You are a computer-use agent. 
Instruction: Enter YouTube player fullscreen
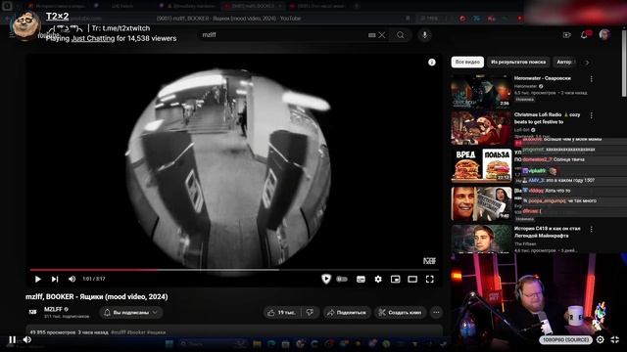429,279
